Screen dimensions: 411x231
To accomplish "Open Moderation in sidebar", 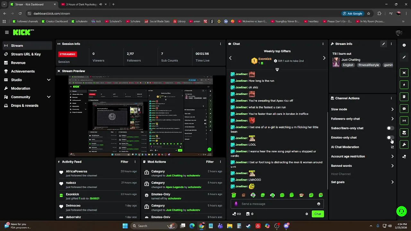I will pyautogui.click(x=27, y=89).
